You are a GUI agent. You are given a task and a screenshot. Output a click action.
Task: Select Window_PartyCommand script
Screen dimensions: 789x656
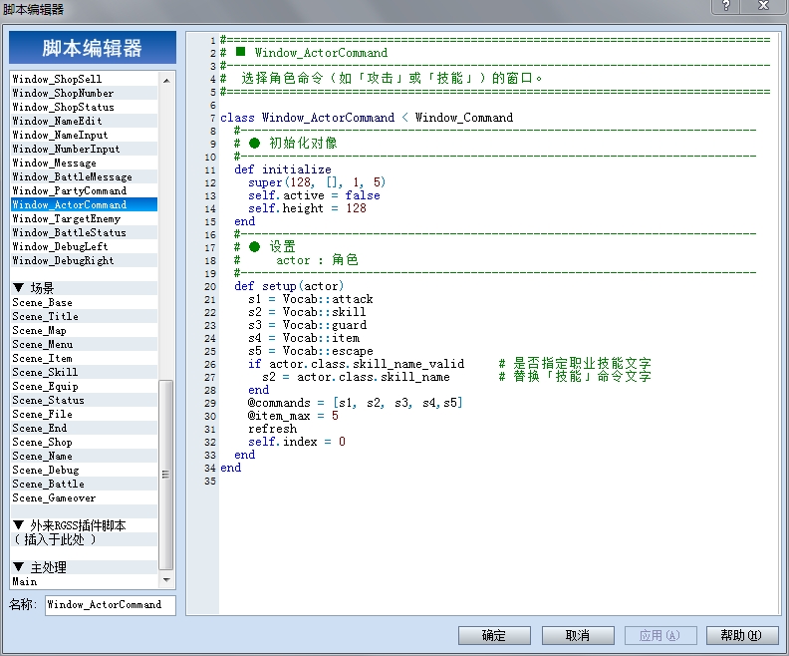84,190
